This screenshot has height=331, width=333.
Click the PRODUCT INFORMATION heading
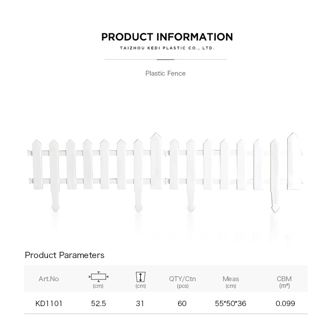tap(167, 37)
